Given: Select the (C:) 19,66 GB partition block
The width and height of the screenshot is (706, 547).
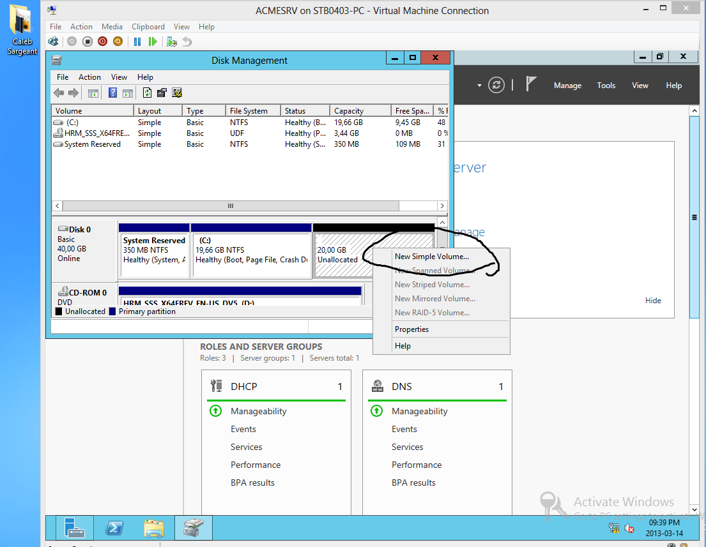Looking at the screenshot, I should point(251,251).
